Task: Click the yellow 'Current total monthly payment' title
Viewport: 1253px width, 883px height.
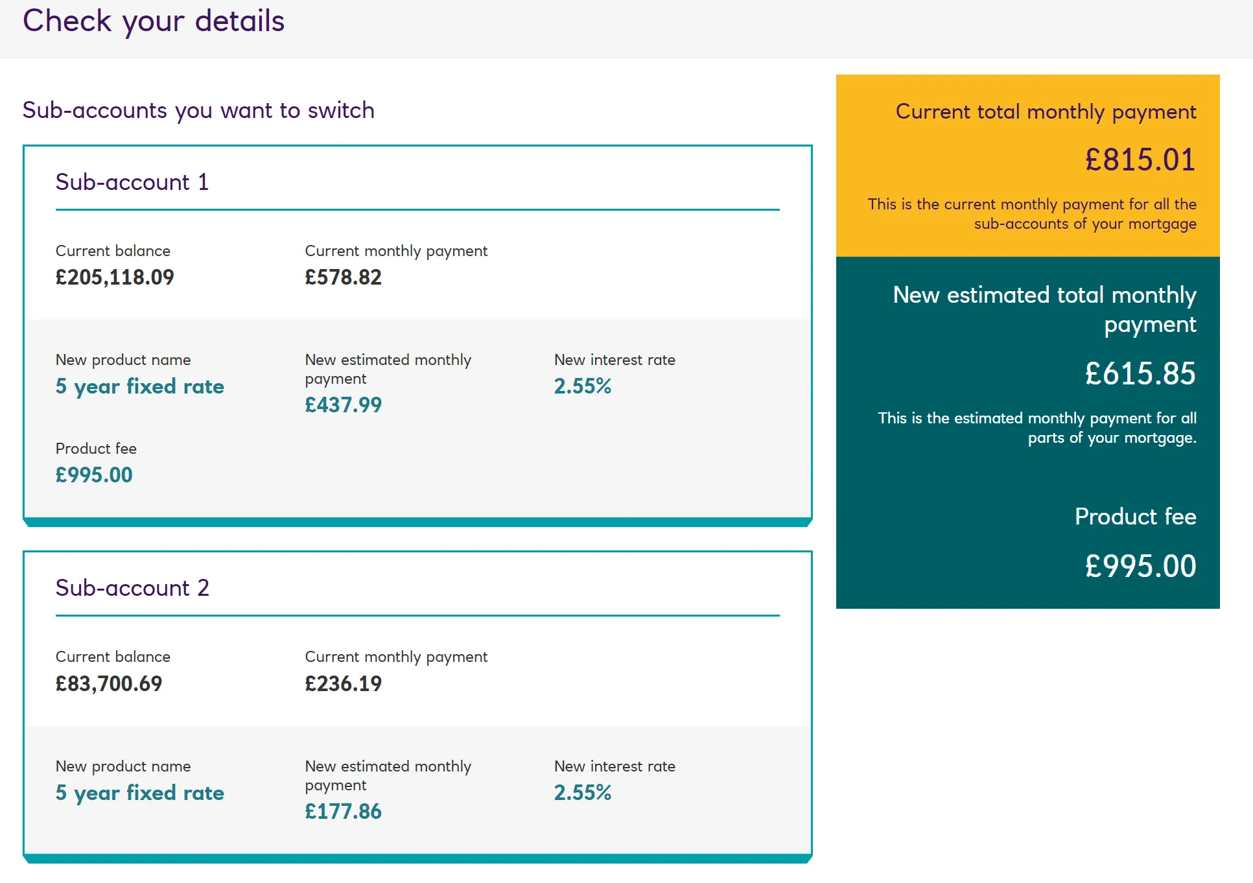Action: pos(1046,112)
